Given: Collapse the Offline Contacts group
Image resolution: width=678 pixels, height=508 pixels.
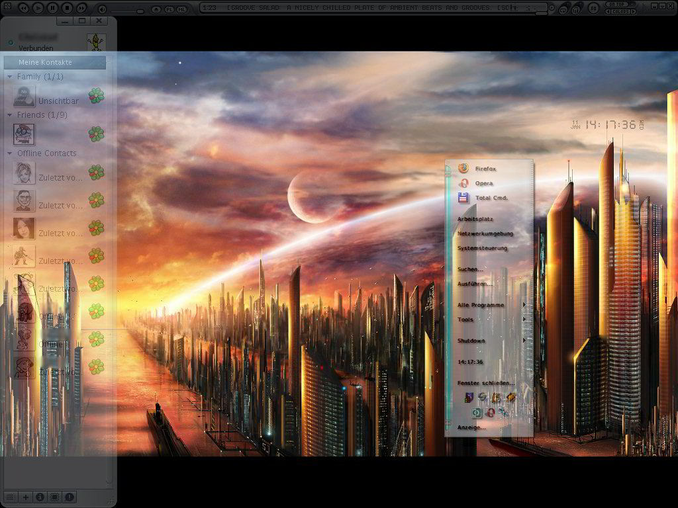Looking at the screenshot, I should point(9,153).
